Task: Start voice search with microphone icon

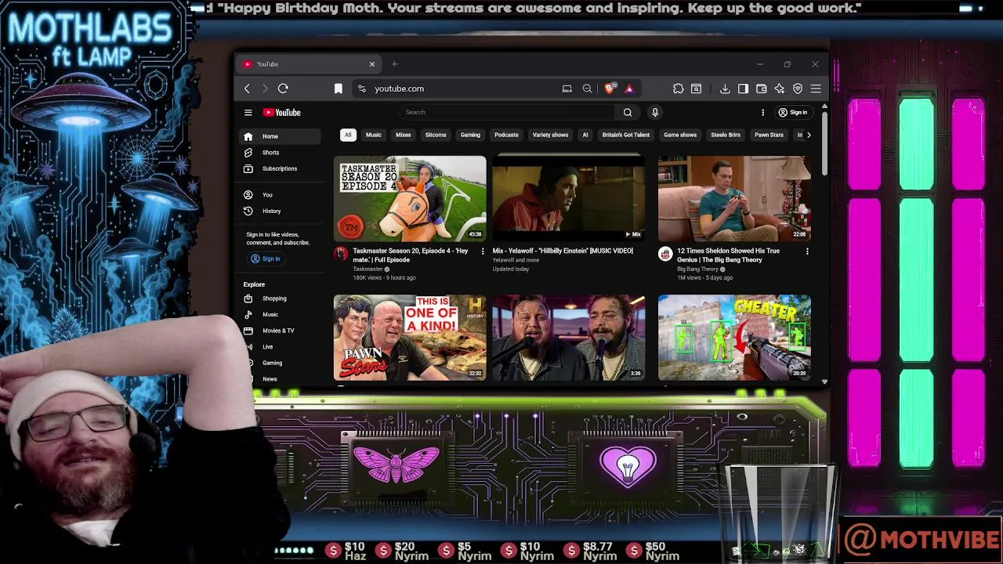Action: coord(655,112)
